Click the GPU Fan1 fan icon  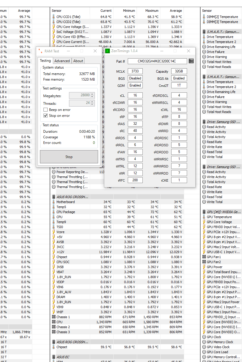[204, 257]
